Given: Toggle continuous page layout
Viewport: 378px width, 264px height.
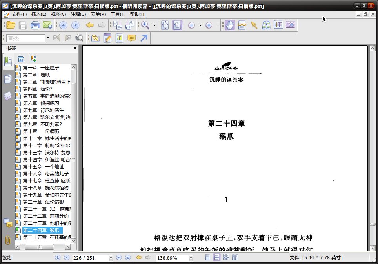Looking at the screenshot, I should [x=217, y=257].
